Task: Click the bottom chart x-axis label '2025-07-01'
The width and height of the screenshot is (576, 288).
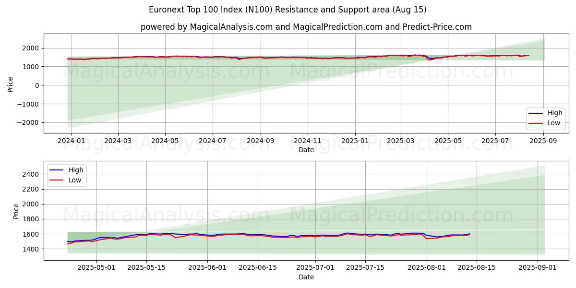Action: [x=315, y=268]
